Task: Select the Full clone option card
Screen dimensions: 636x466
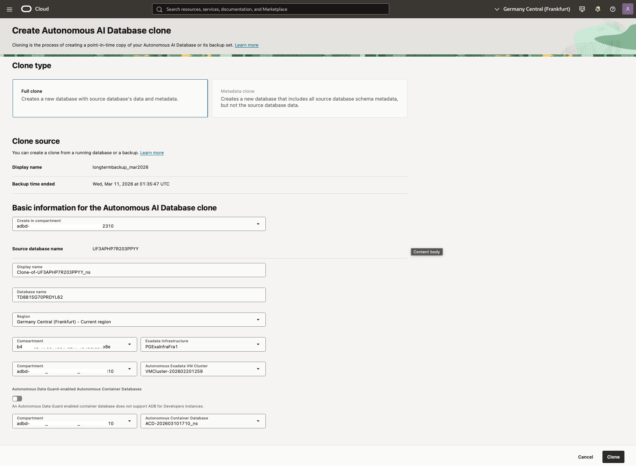Action: (110, 98)
